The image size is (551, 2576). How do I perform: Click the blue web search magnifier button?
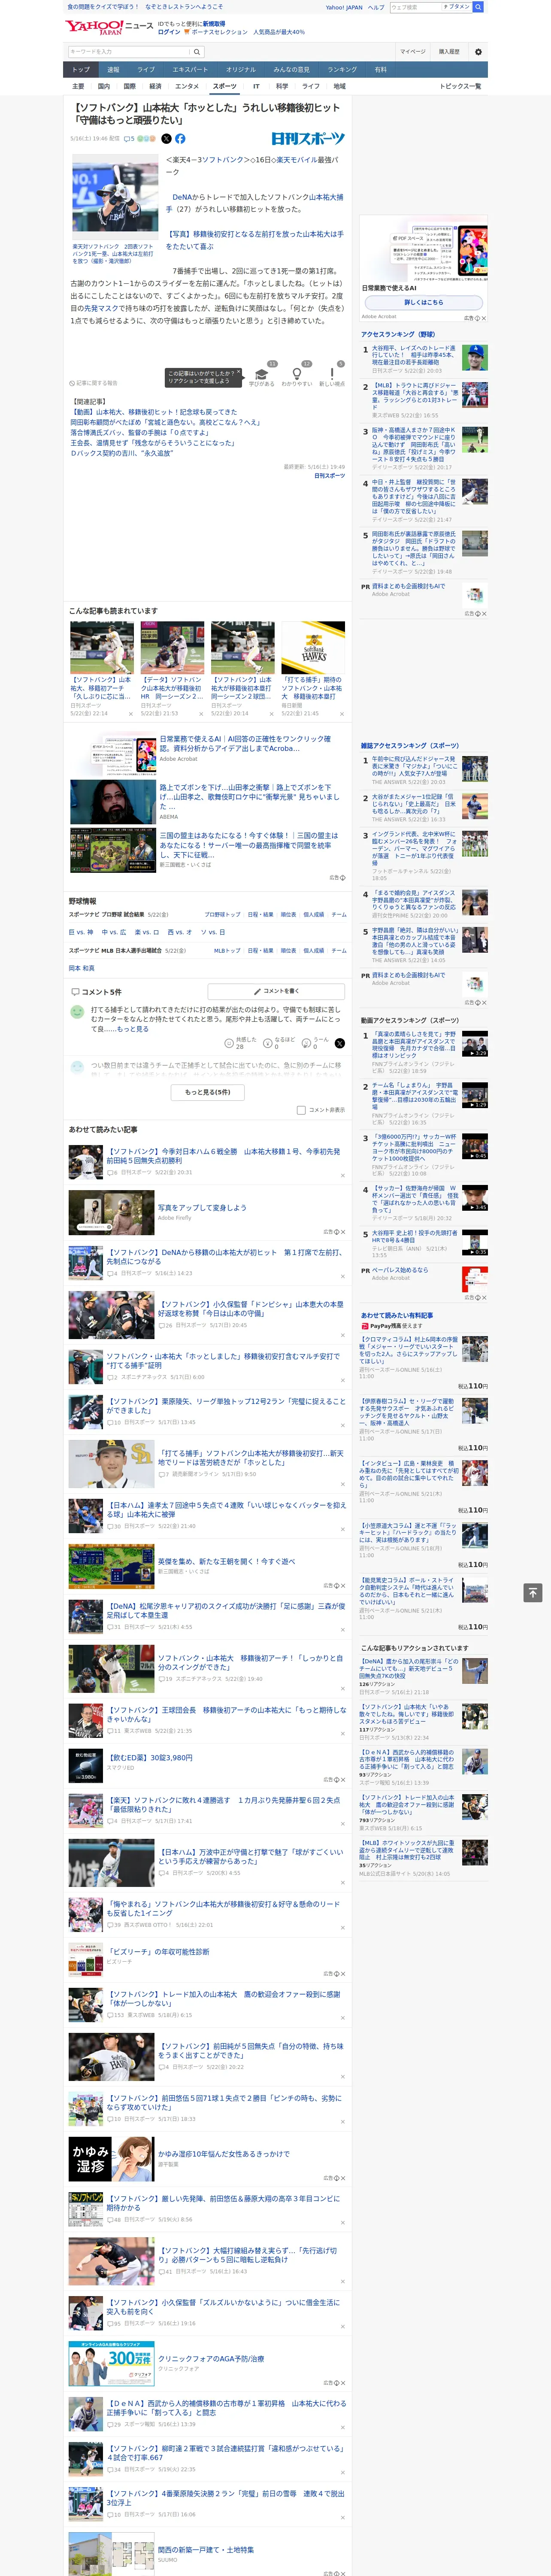pos(478,7)
